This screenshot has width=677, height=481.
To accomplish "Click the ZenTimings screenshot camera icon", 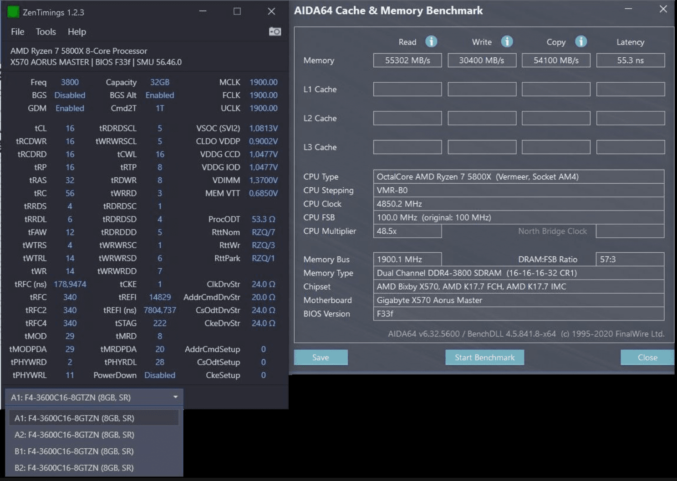I will (x=275, y=31).
